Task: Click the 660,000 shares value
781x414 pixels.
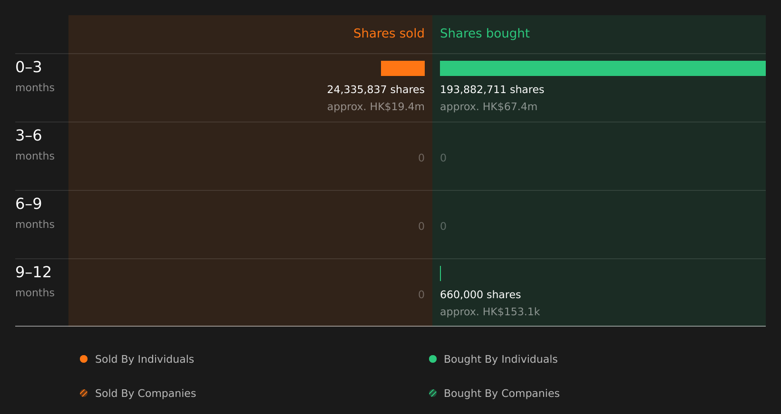Action: coord(480,294)
